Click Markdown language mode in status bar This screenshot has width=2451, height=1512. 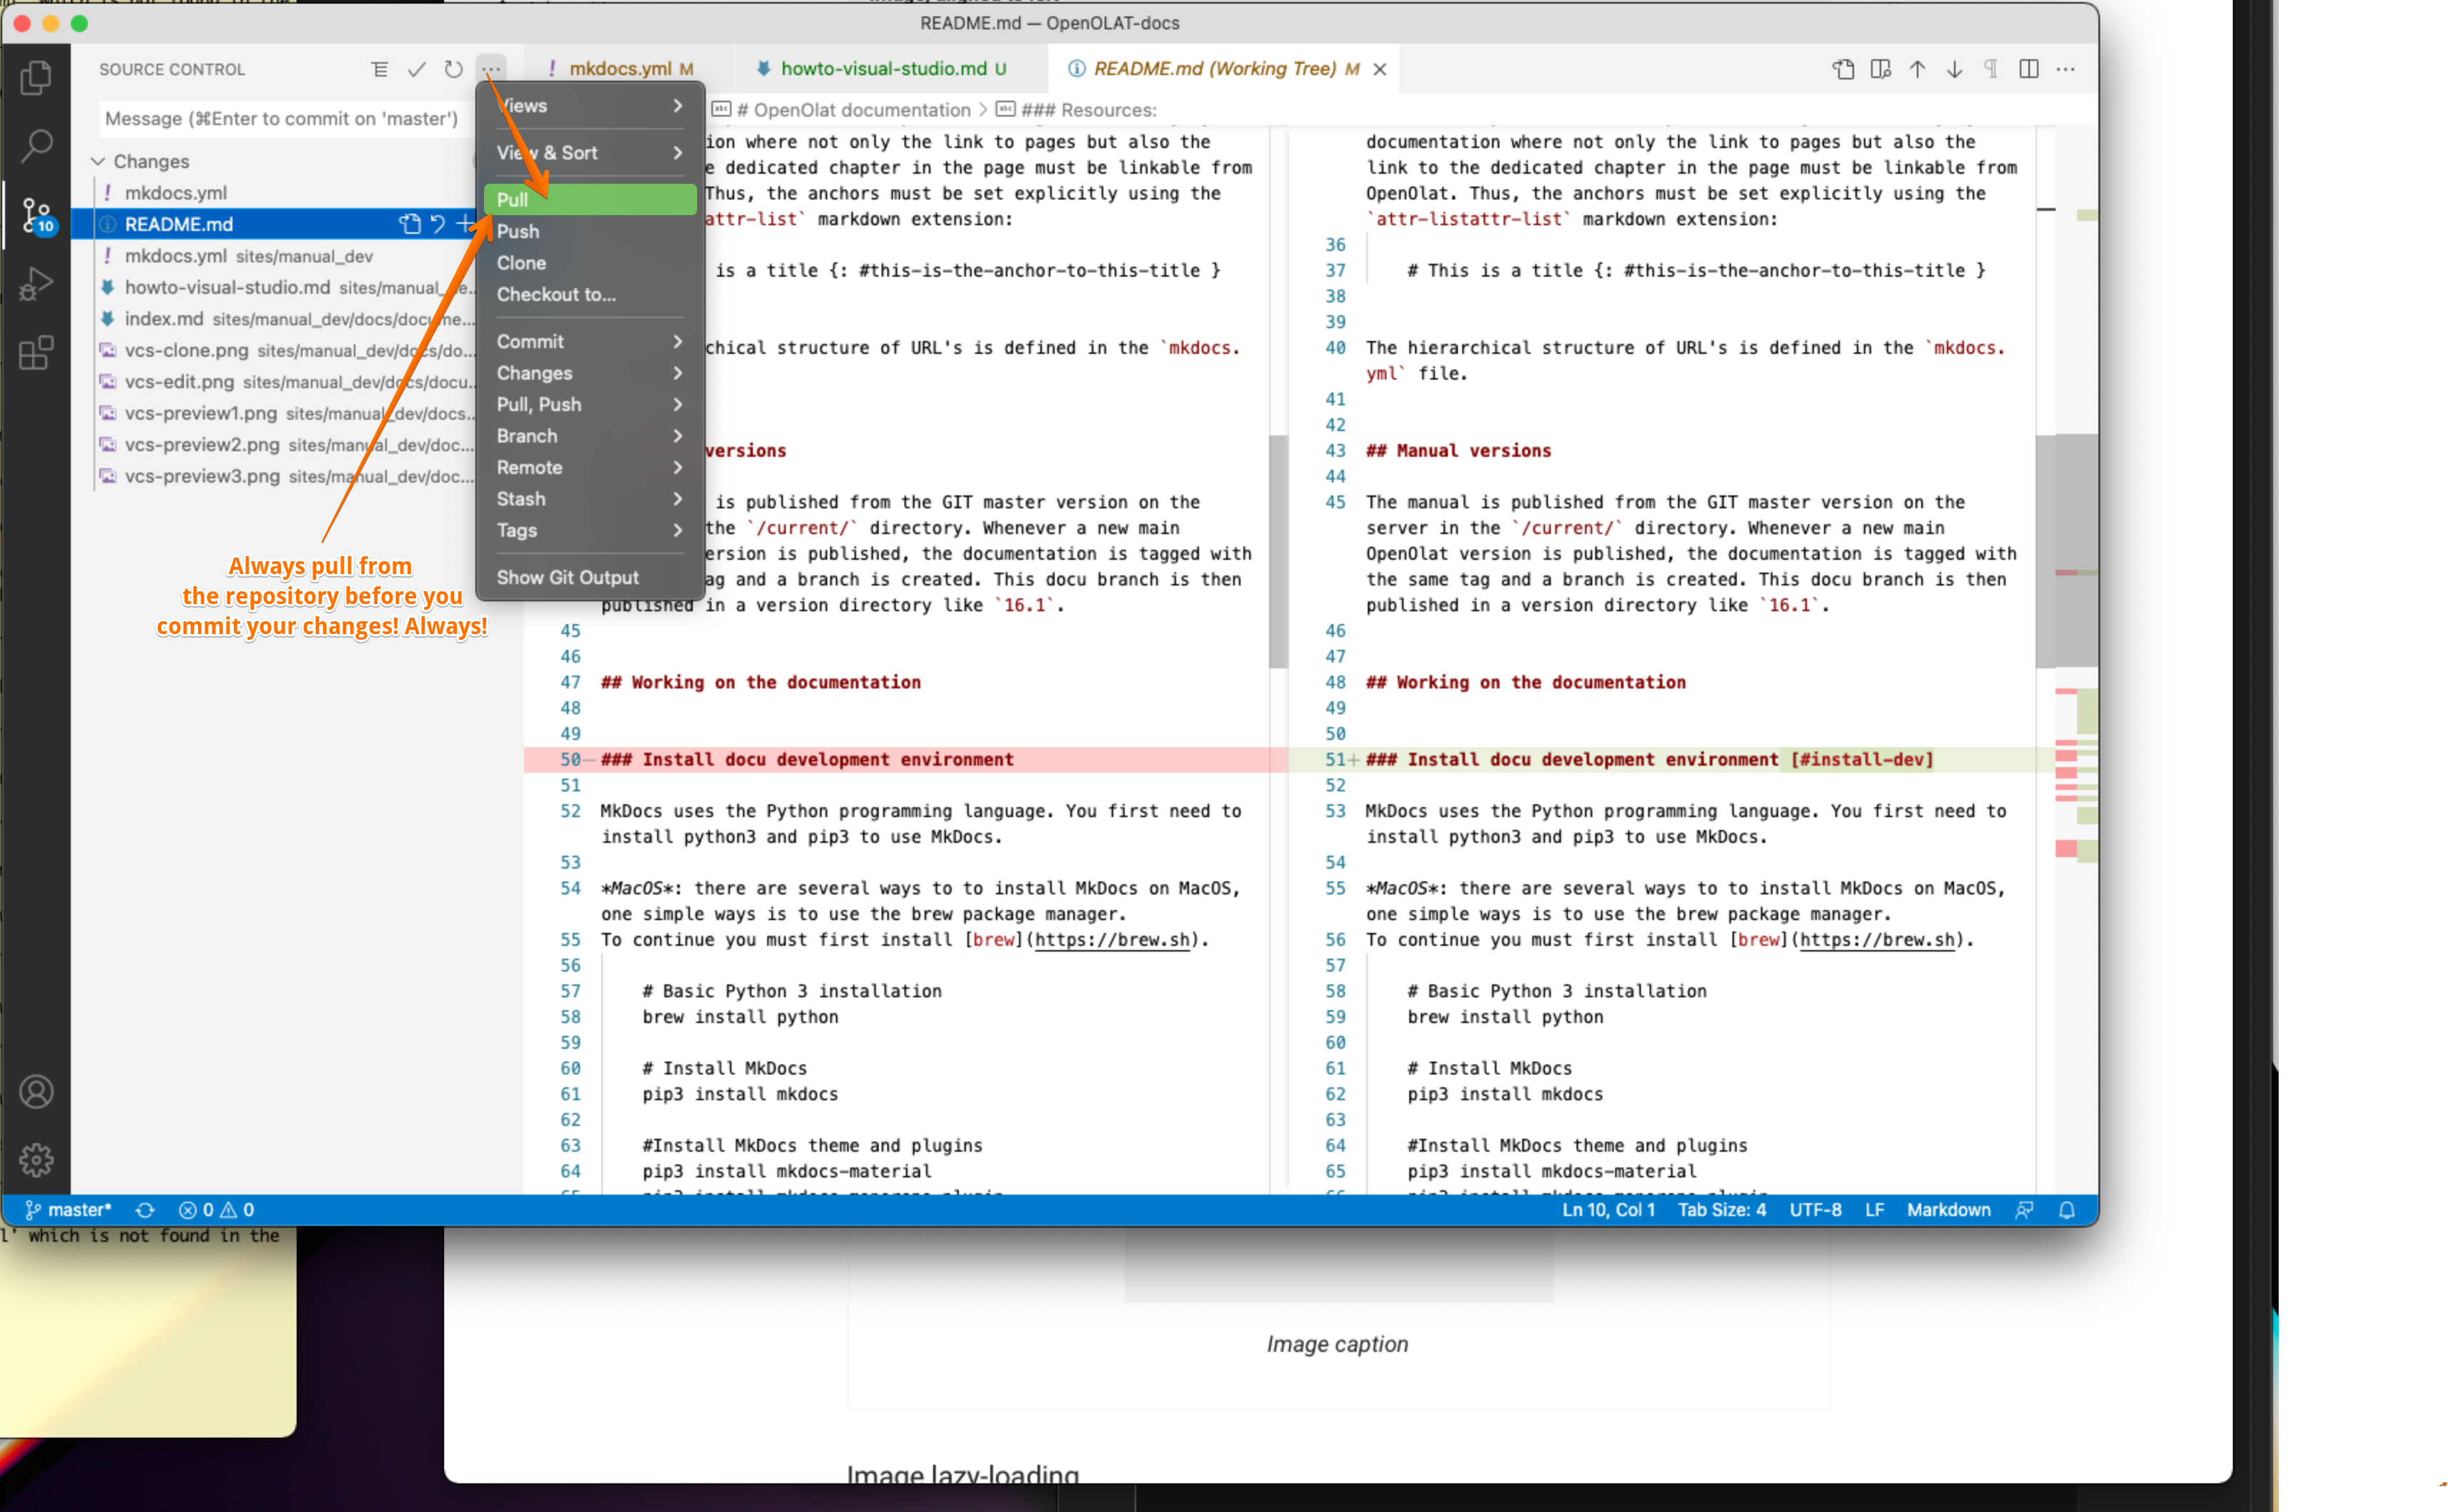[1947, 1210]
